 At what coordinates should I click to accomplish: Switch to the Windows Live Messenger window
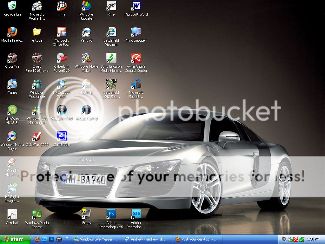point(96,239)
